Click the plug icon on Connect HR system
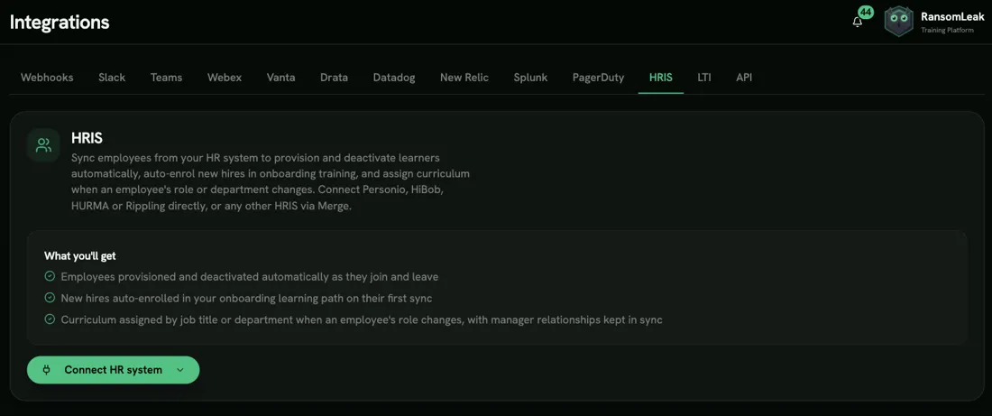The image size is (992, 416). (x=46, y=370)
